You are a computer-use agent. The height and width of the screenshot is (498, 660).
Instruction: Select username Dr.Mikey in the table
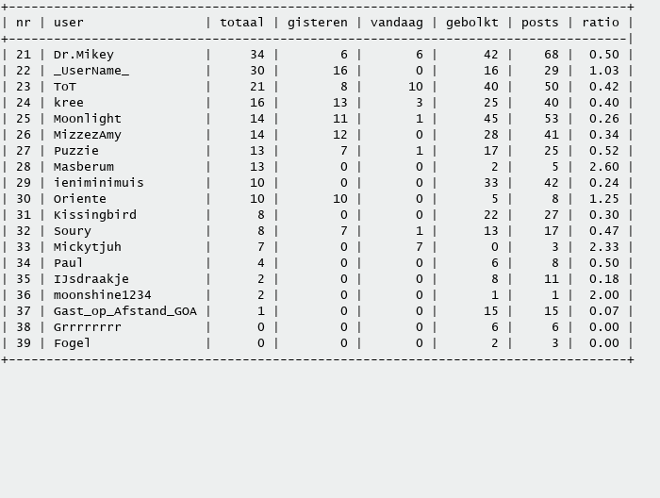click(83, 55)
